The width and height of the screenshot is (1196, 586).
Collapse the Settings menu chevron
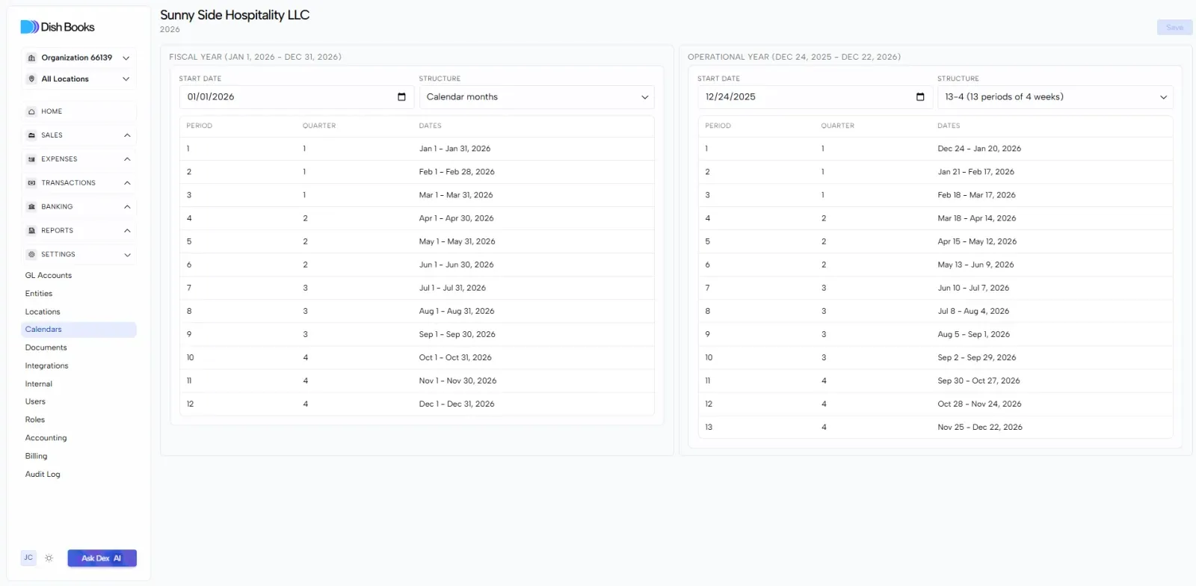[x=127, y=255]
